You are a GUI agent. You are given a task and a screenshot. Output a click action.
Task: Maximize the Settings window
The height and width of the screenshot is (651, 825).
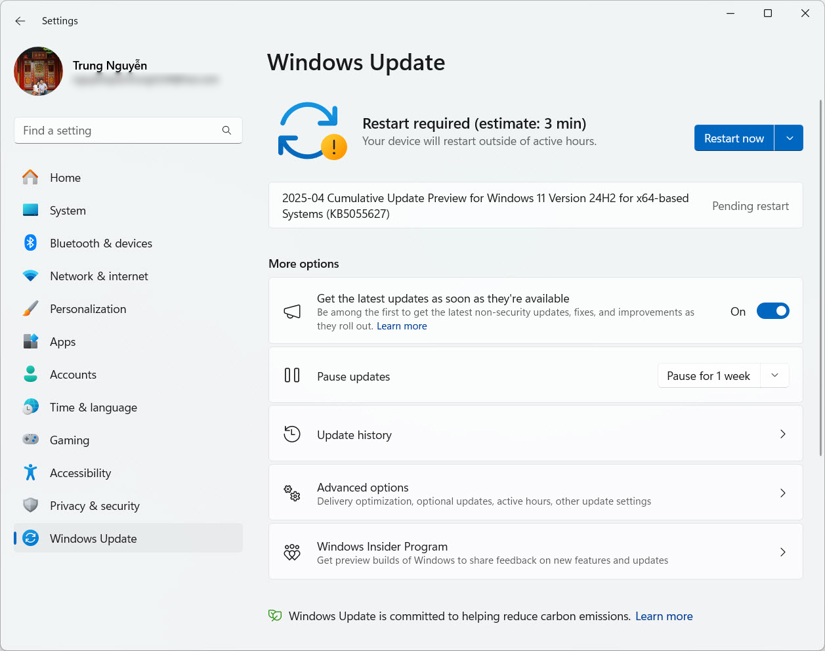point(768,13)
